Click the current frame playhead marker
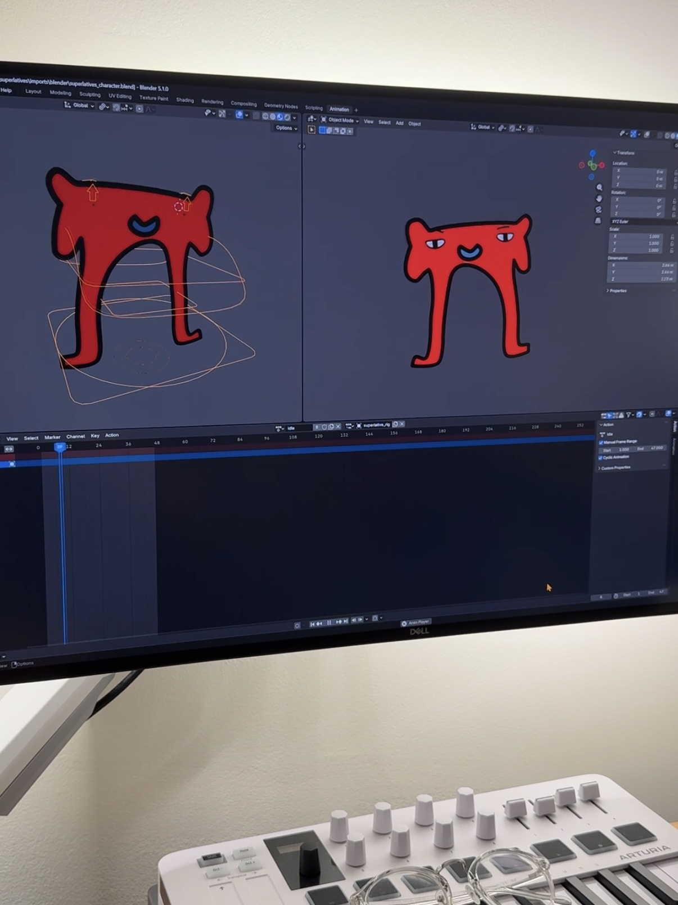Image resolution: width=678 pixels, height=905 pixels. click(60, 446)
